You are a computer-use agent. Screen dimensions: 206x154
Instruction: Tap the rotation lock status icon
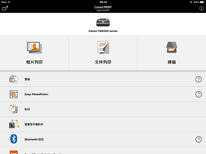tap(191, 2)
